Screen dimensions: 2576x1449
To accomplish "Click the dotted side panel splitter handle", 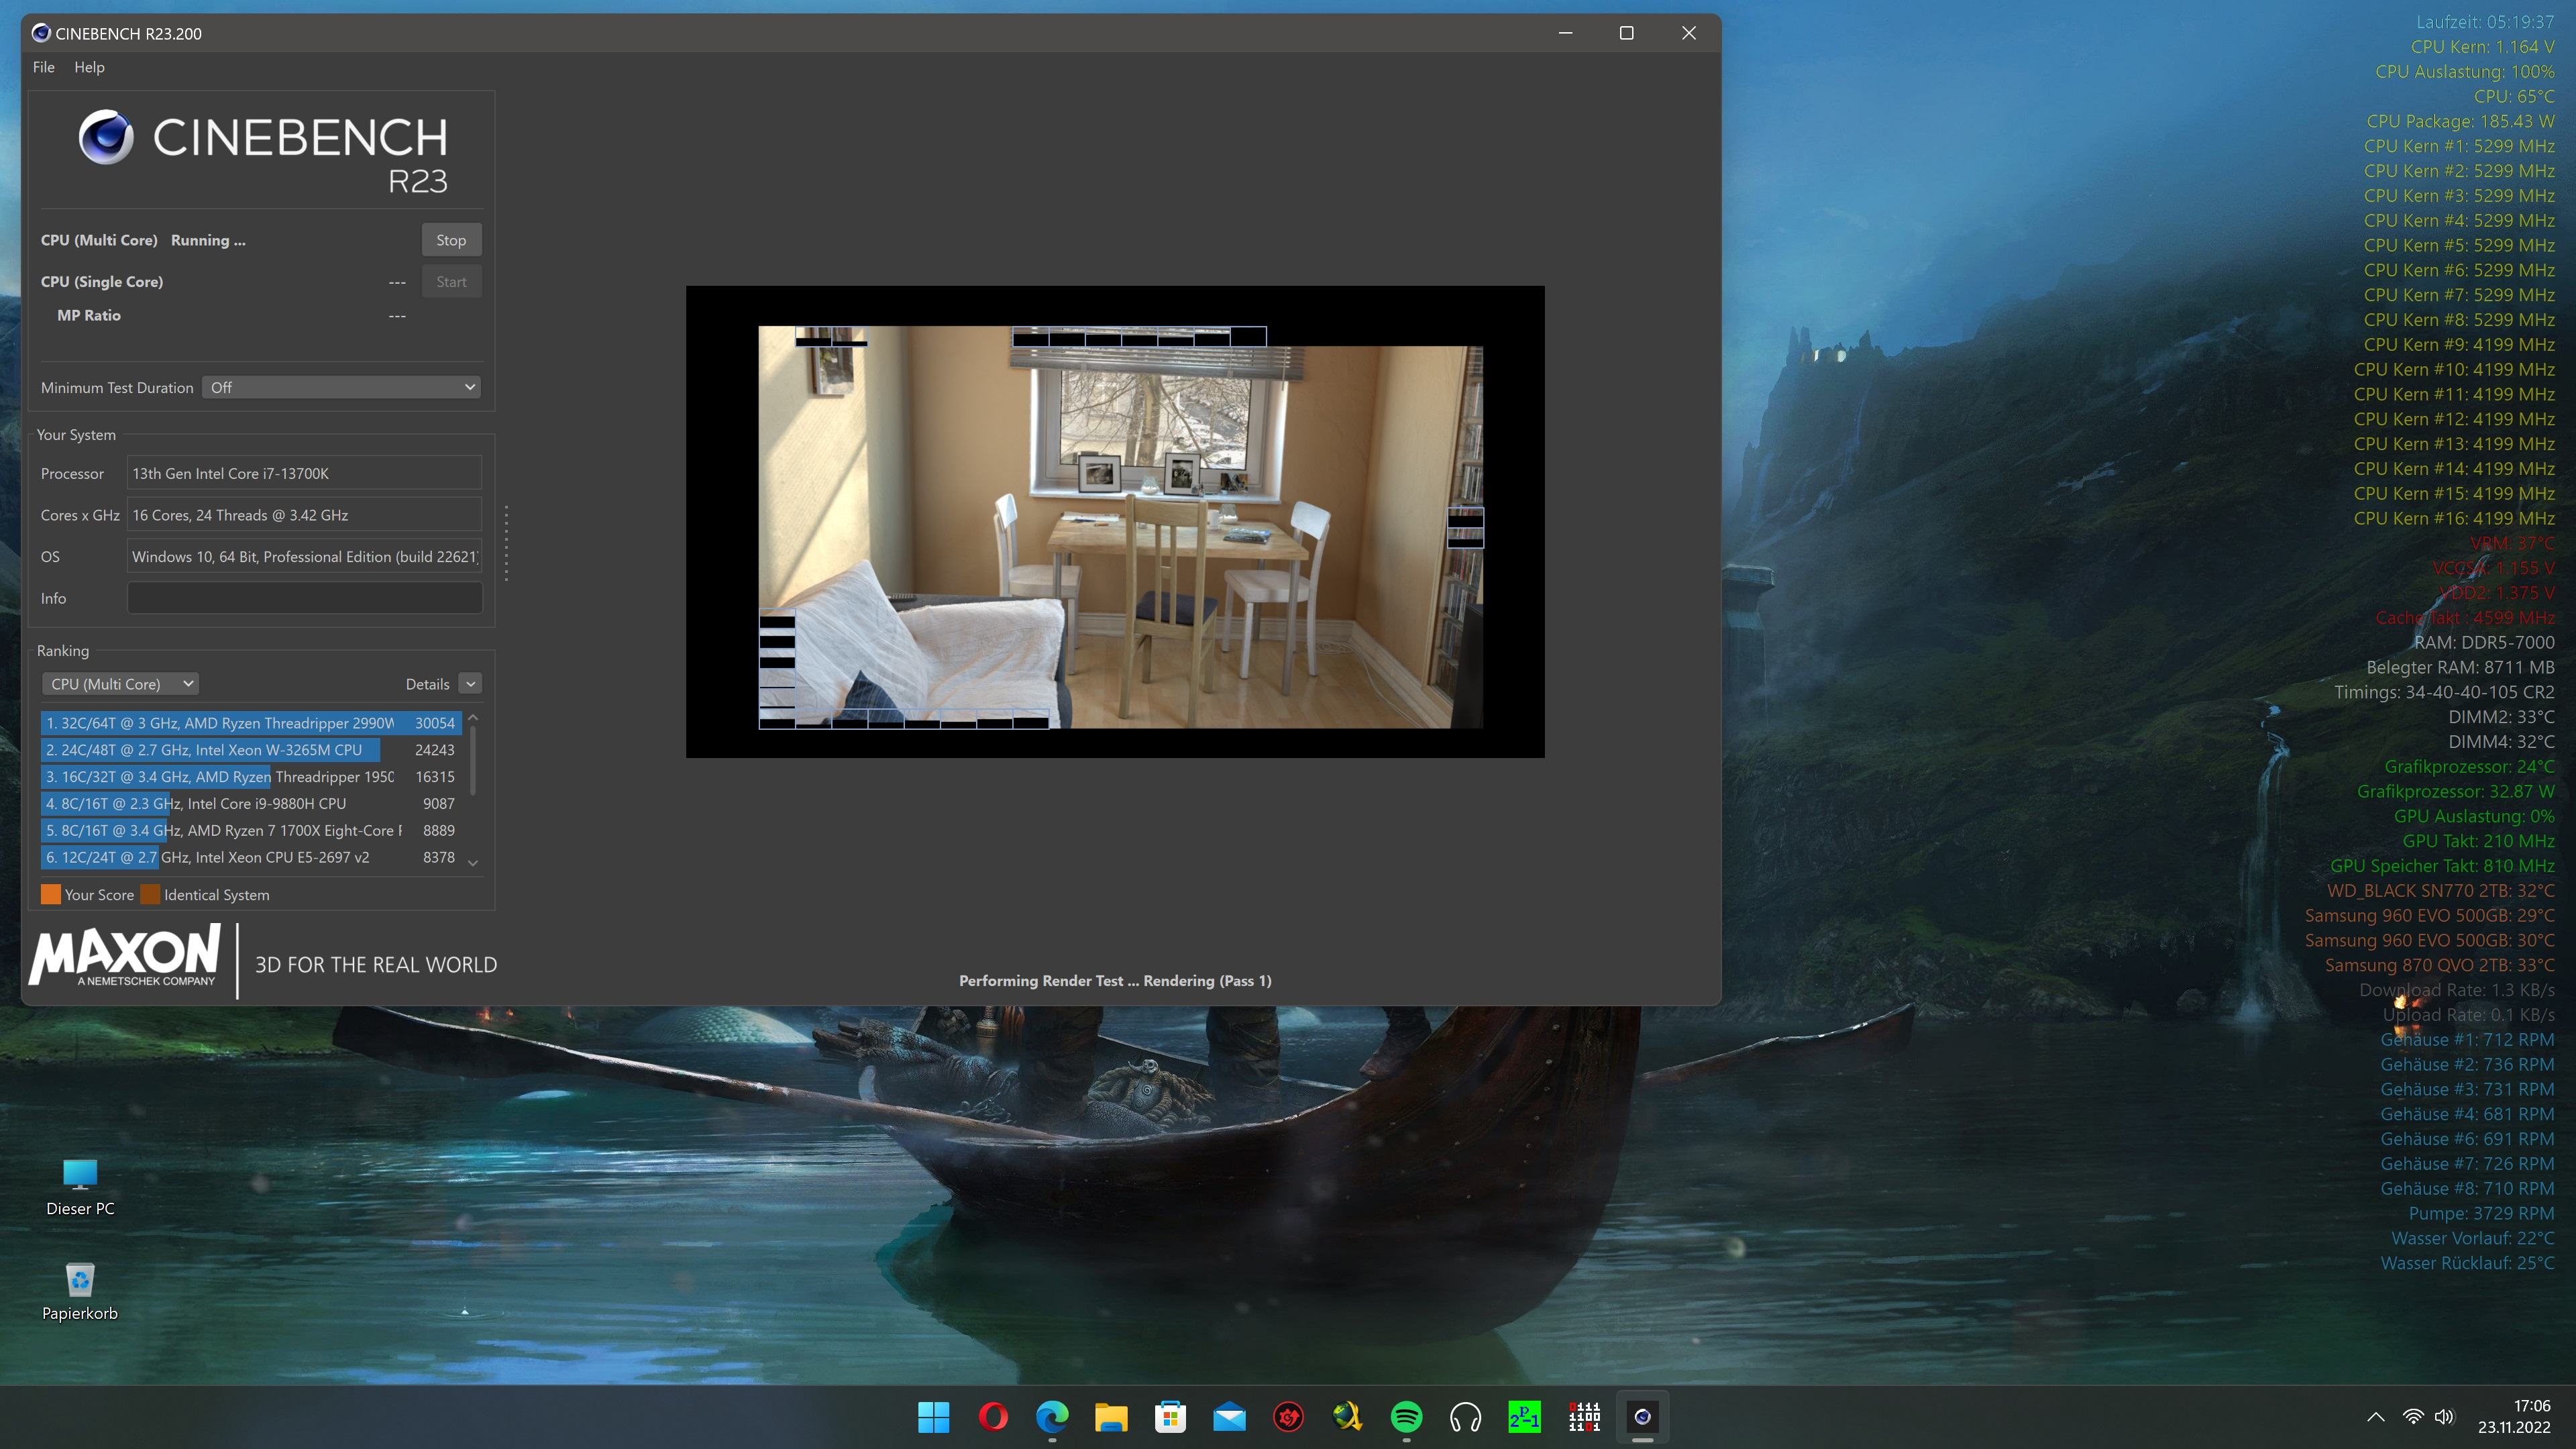I will pyautogui.click(x=507, y=543).
